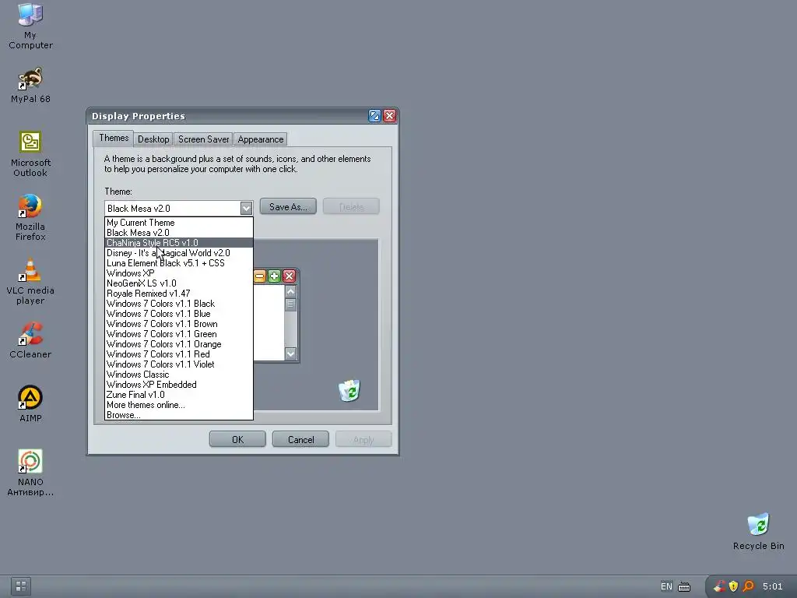
Task: Select Windows XP Embedded theme
Action: (179, 385)
